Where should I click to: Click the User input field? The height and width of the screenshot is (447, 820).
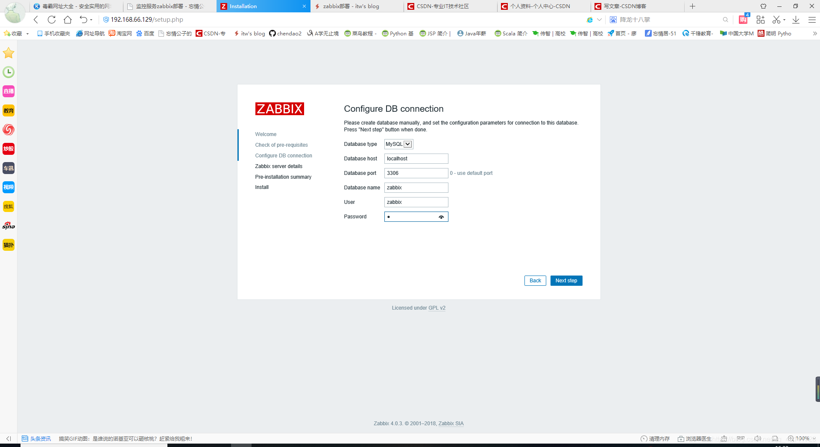pyautogui.click(x=416, y=202)
